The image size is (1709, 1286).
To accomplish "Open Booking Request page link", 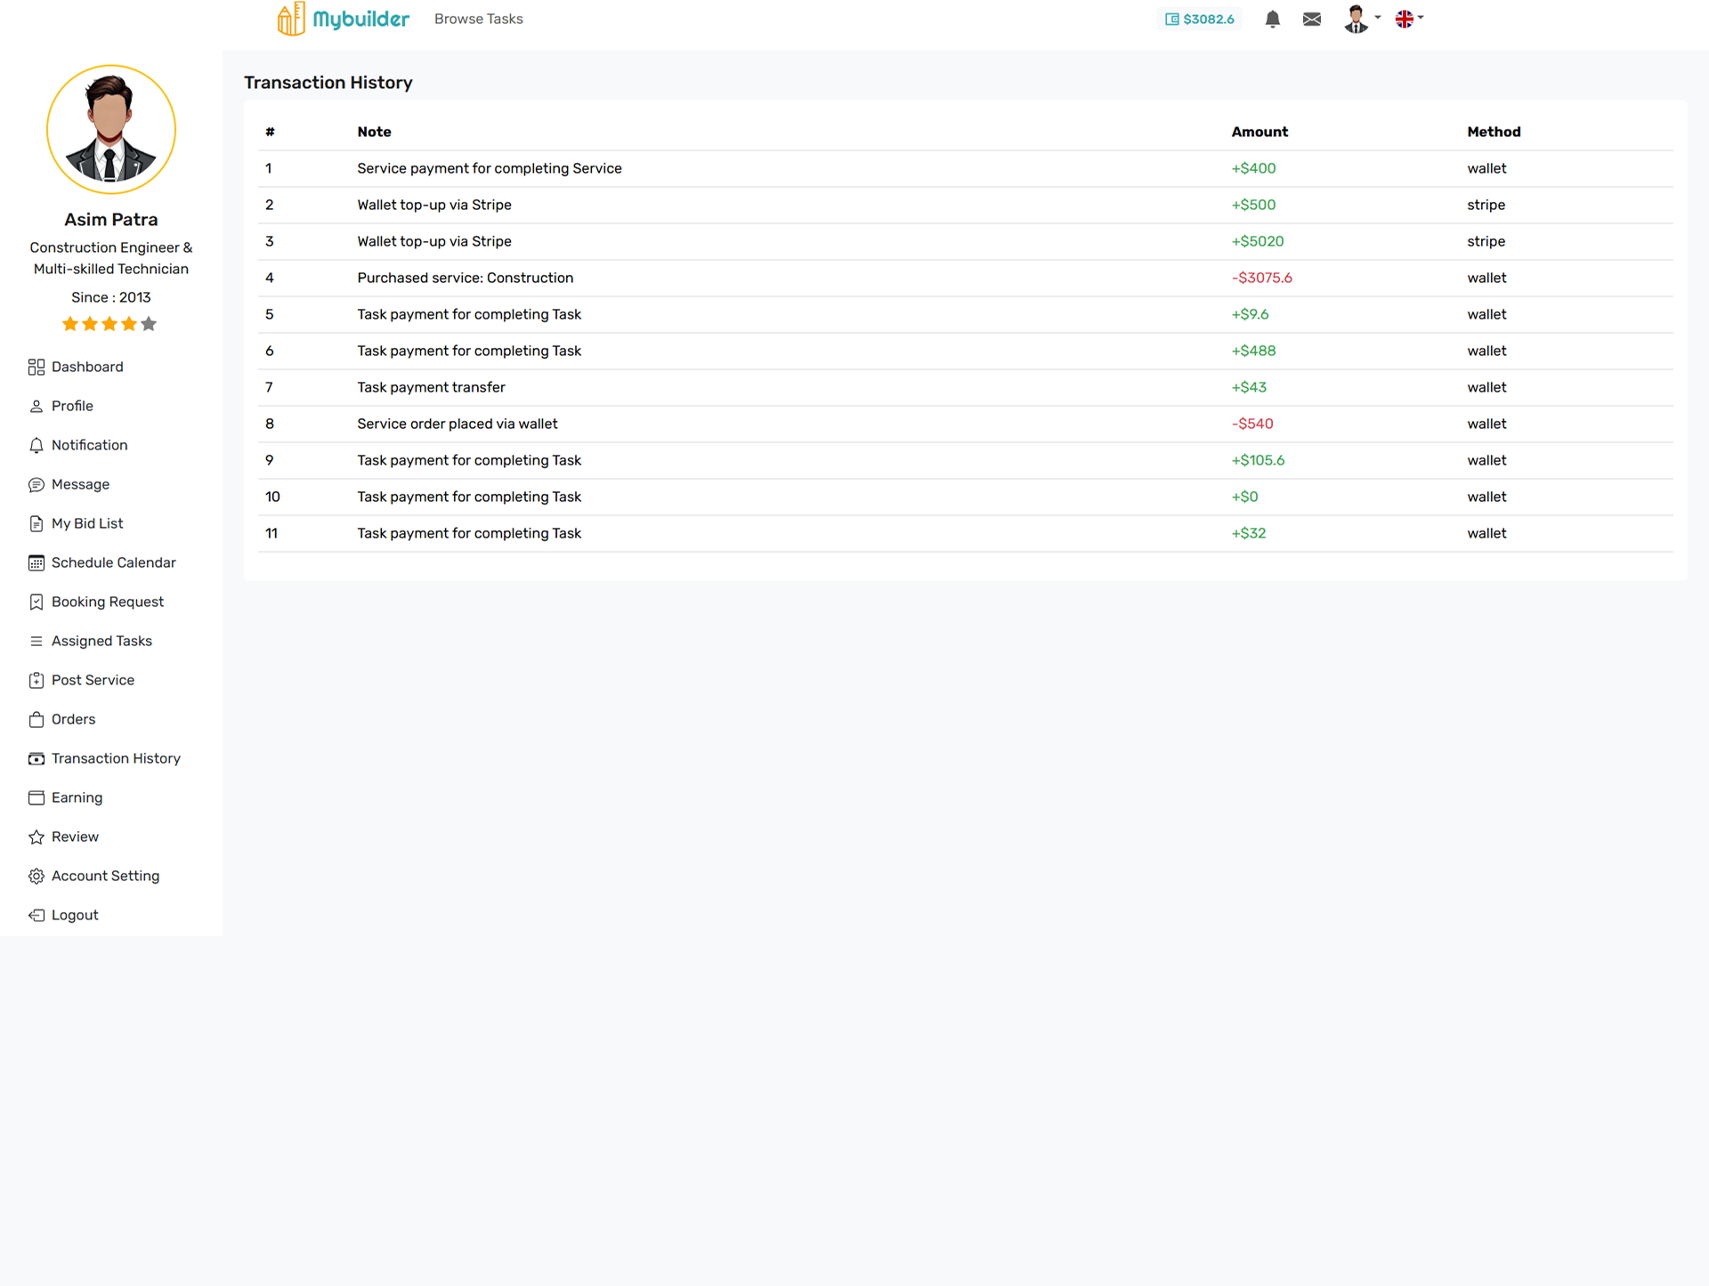I will pos(108,602).
